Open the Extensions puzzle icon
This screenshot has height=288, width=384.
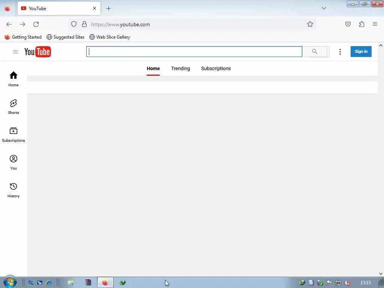pyautogui.click(x=361, y=24)
